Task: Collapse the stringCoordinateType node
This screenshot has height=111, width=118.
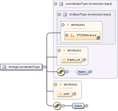Action: coord(44,67)
